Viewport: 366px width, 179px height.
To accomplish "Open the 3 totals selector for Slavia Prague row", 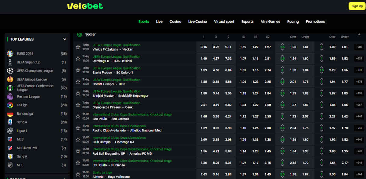I will pos(282,70).
